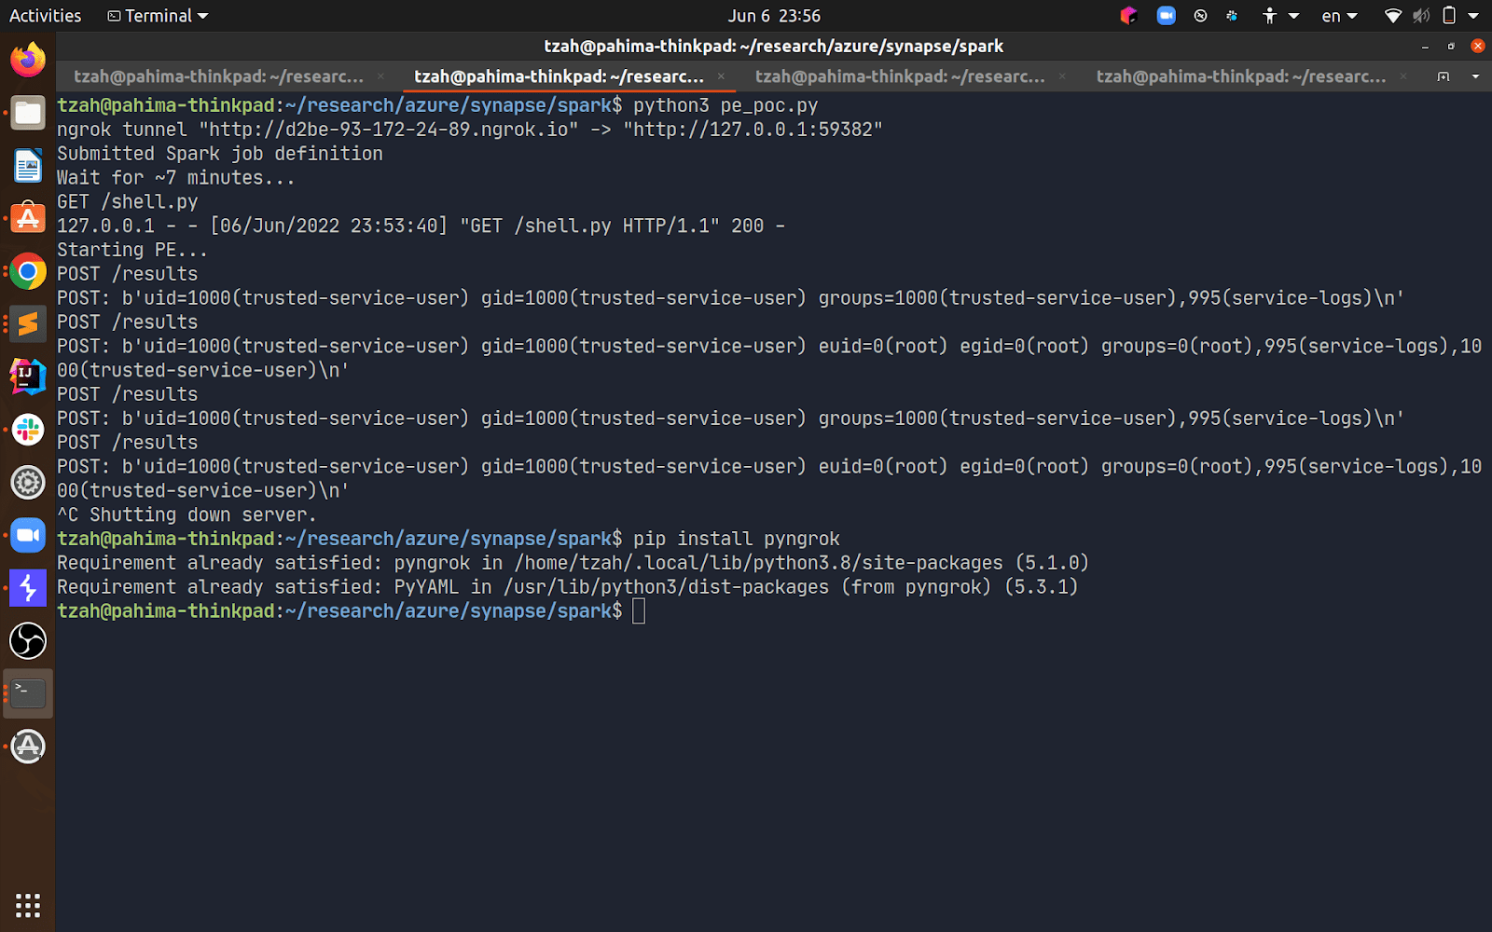Launch OBS Studio from the dock
Screen dimensions: 1492x932
(x=27, y=641)
